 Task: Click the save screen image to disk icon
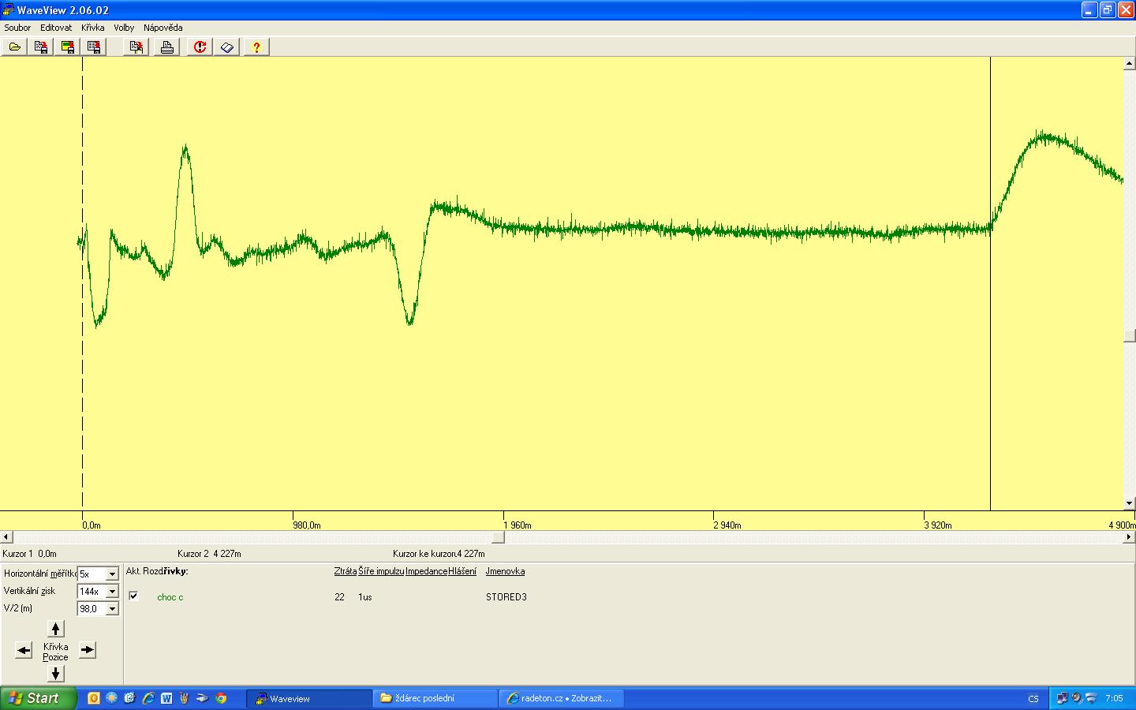(68, 47)
